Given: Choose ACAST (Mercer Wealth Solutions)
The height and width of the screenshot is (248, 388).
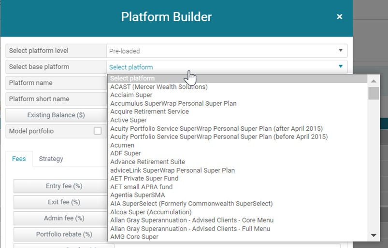Looking at the screenshot, I should (238, 87).
